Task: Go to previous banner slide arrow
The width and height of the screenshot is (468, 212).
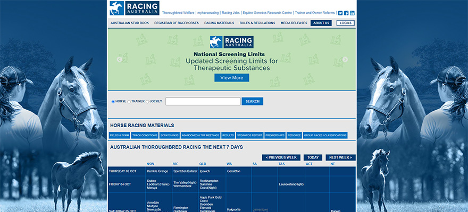Action: [x=119, y=59]
